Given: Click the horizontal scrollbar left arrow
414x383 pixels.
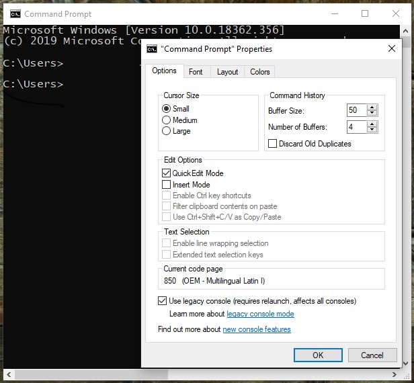Looking at the screenshot, I should (9, 374).
